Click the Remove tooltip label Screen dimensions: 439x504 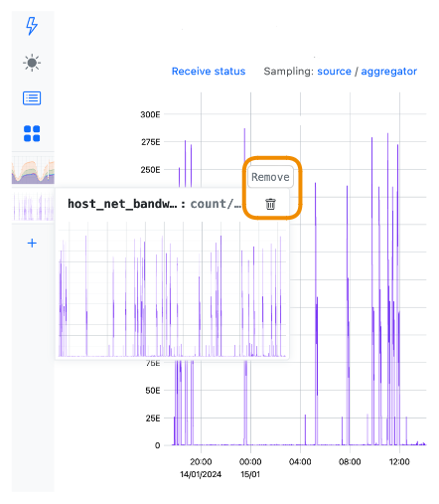click(x=270, y=177)
